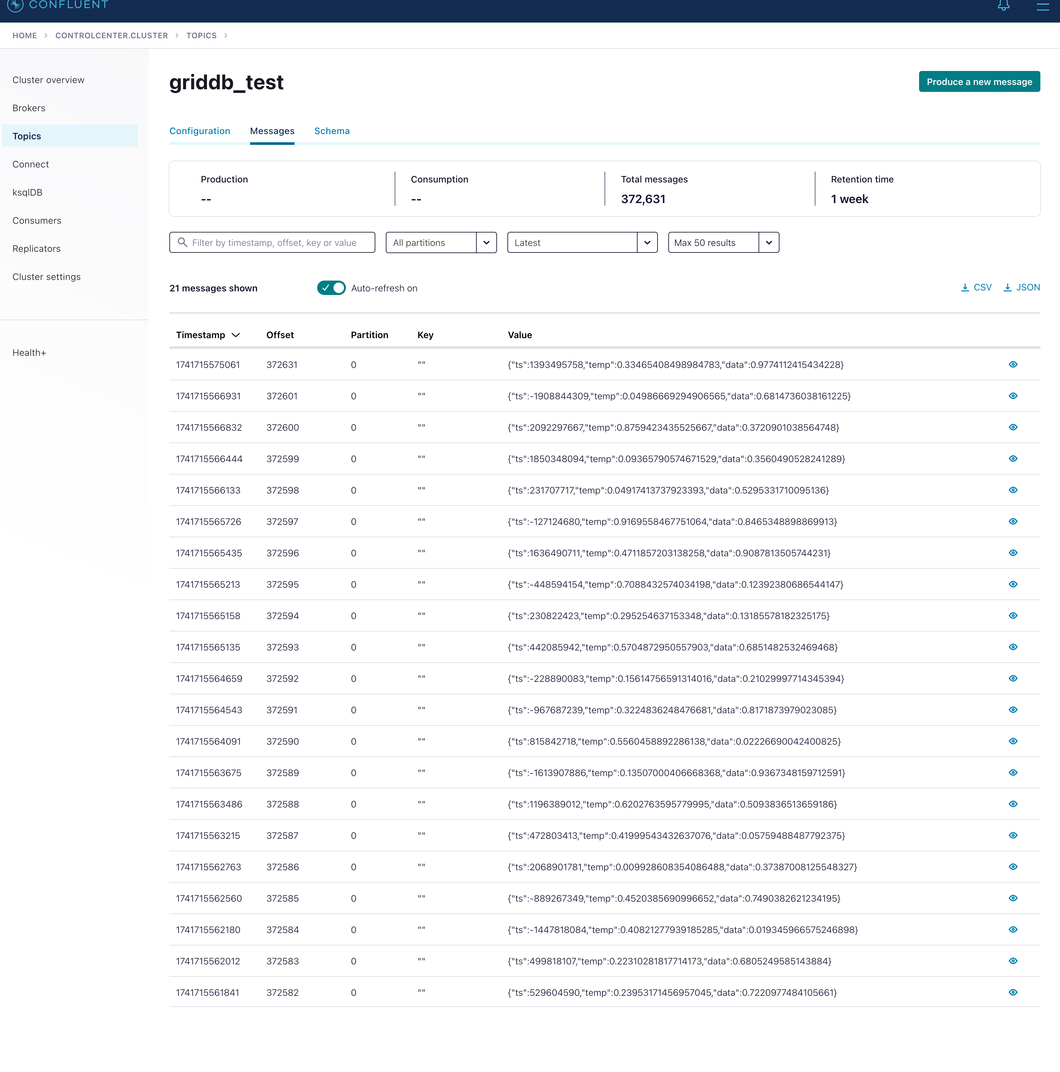Switch to the Schema tab

click(x=332, y=131)
